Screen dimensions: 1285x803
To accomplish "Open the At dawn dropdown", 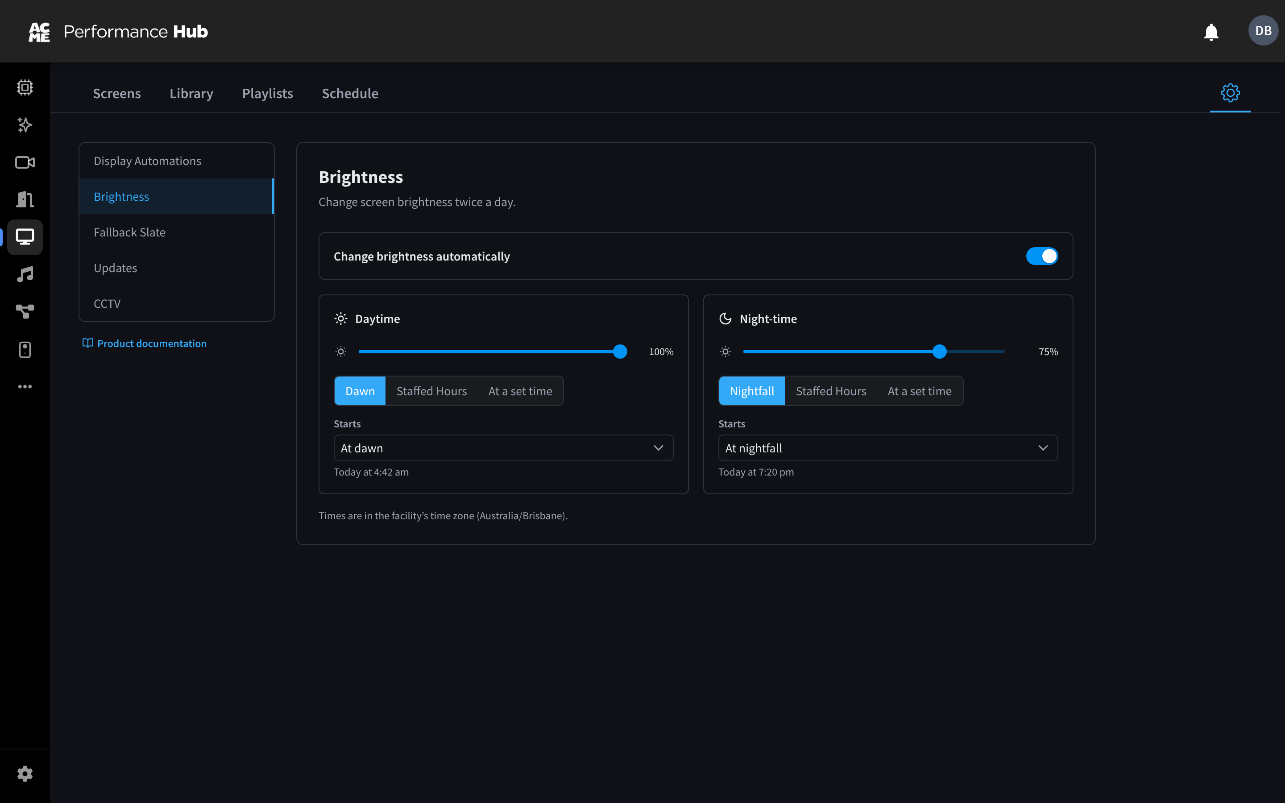I will [x=503, y=448].
